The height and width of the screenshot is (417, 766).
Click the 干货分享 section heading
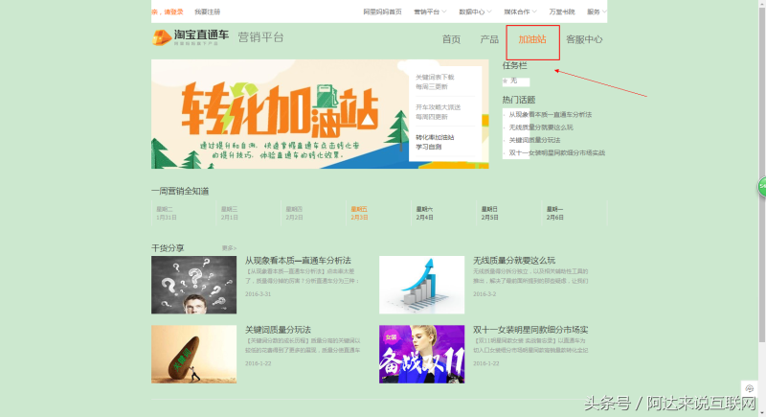(168, 248)
